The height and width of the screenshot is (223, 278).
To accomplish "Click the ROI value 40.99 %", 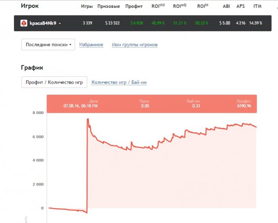I will tap(158, 23).
